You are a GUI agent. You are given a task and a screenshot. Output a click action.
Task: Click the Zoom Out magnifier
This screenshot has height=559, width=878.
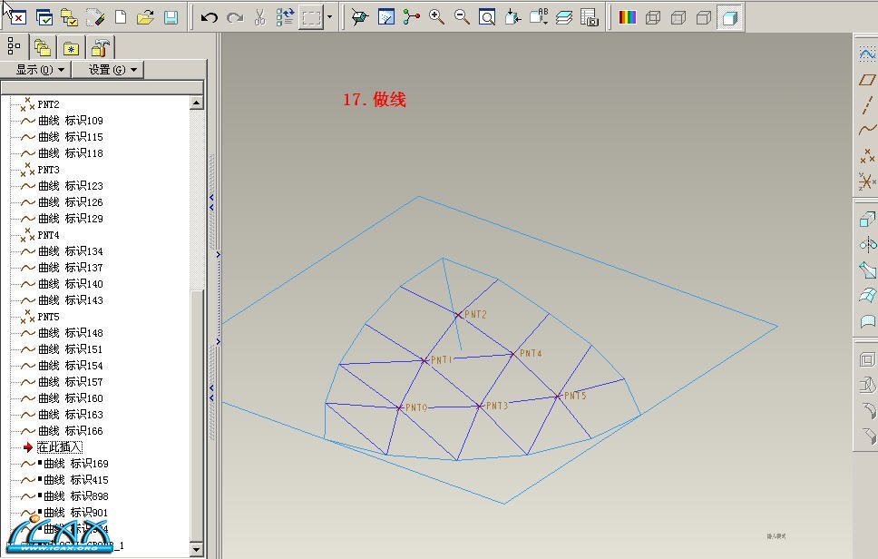(462, 17)
